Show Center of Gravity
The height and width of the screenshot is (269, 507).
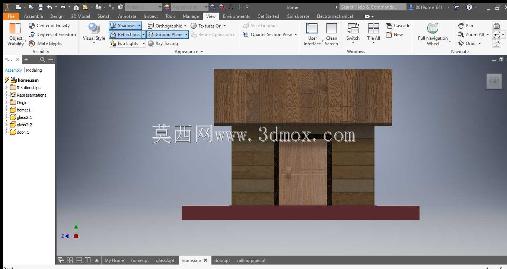pos(49,26)
